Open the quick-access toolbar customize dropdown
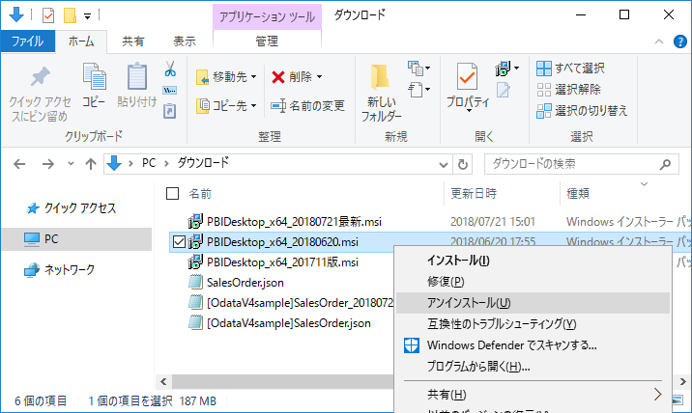This screenshot has width=692, height=413. coord(87,16)
